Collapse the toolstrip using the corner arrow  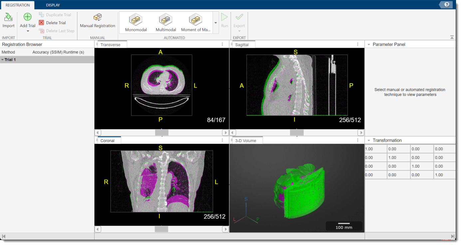click(452, 37)
